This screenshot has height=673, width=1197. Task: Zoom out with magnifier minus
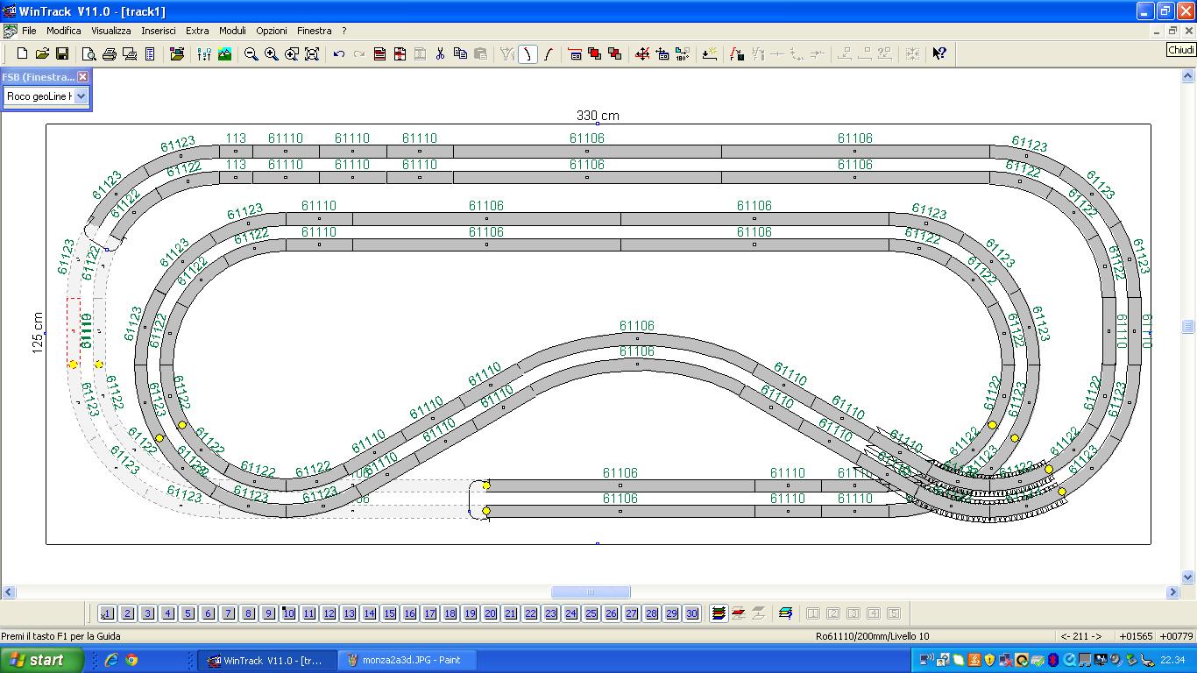[251, 54]
